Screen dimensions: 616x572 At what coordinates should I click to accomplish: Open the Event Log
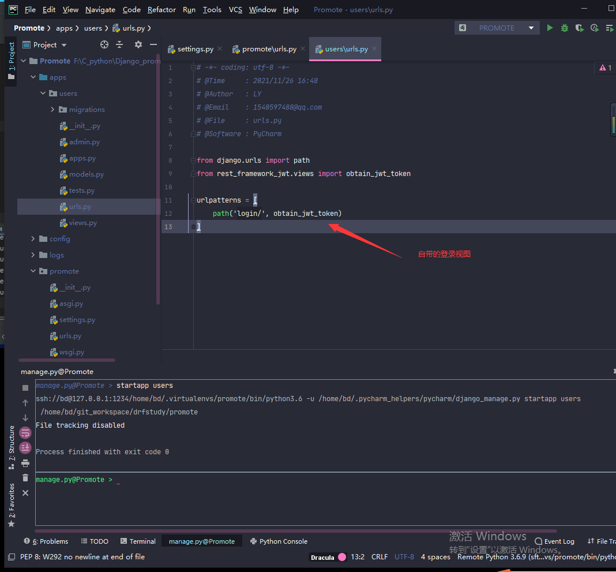[x=554, y=541]
